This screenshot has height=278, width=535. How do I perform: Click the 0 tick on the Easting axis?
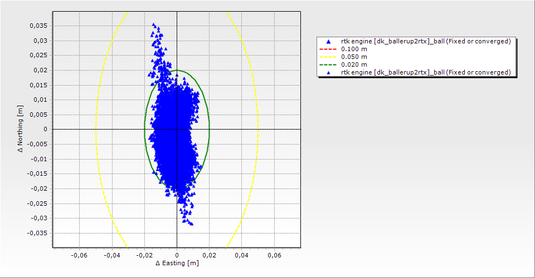[177, 255]
